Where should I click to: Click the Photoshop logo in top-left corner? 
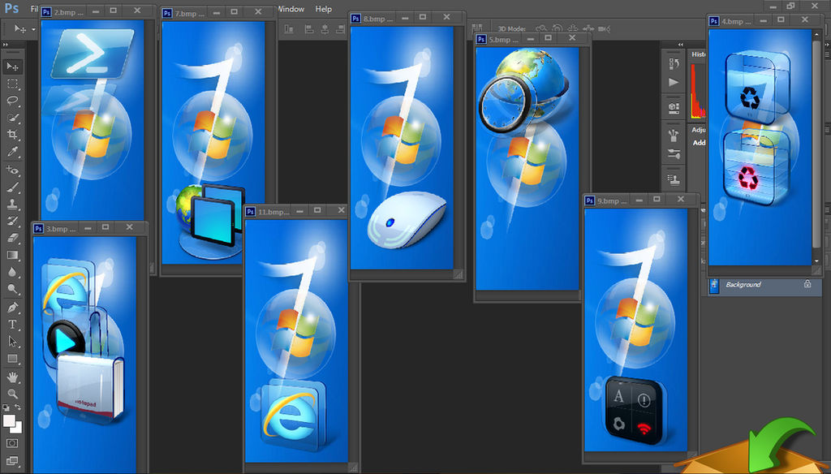pos(11,8)
